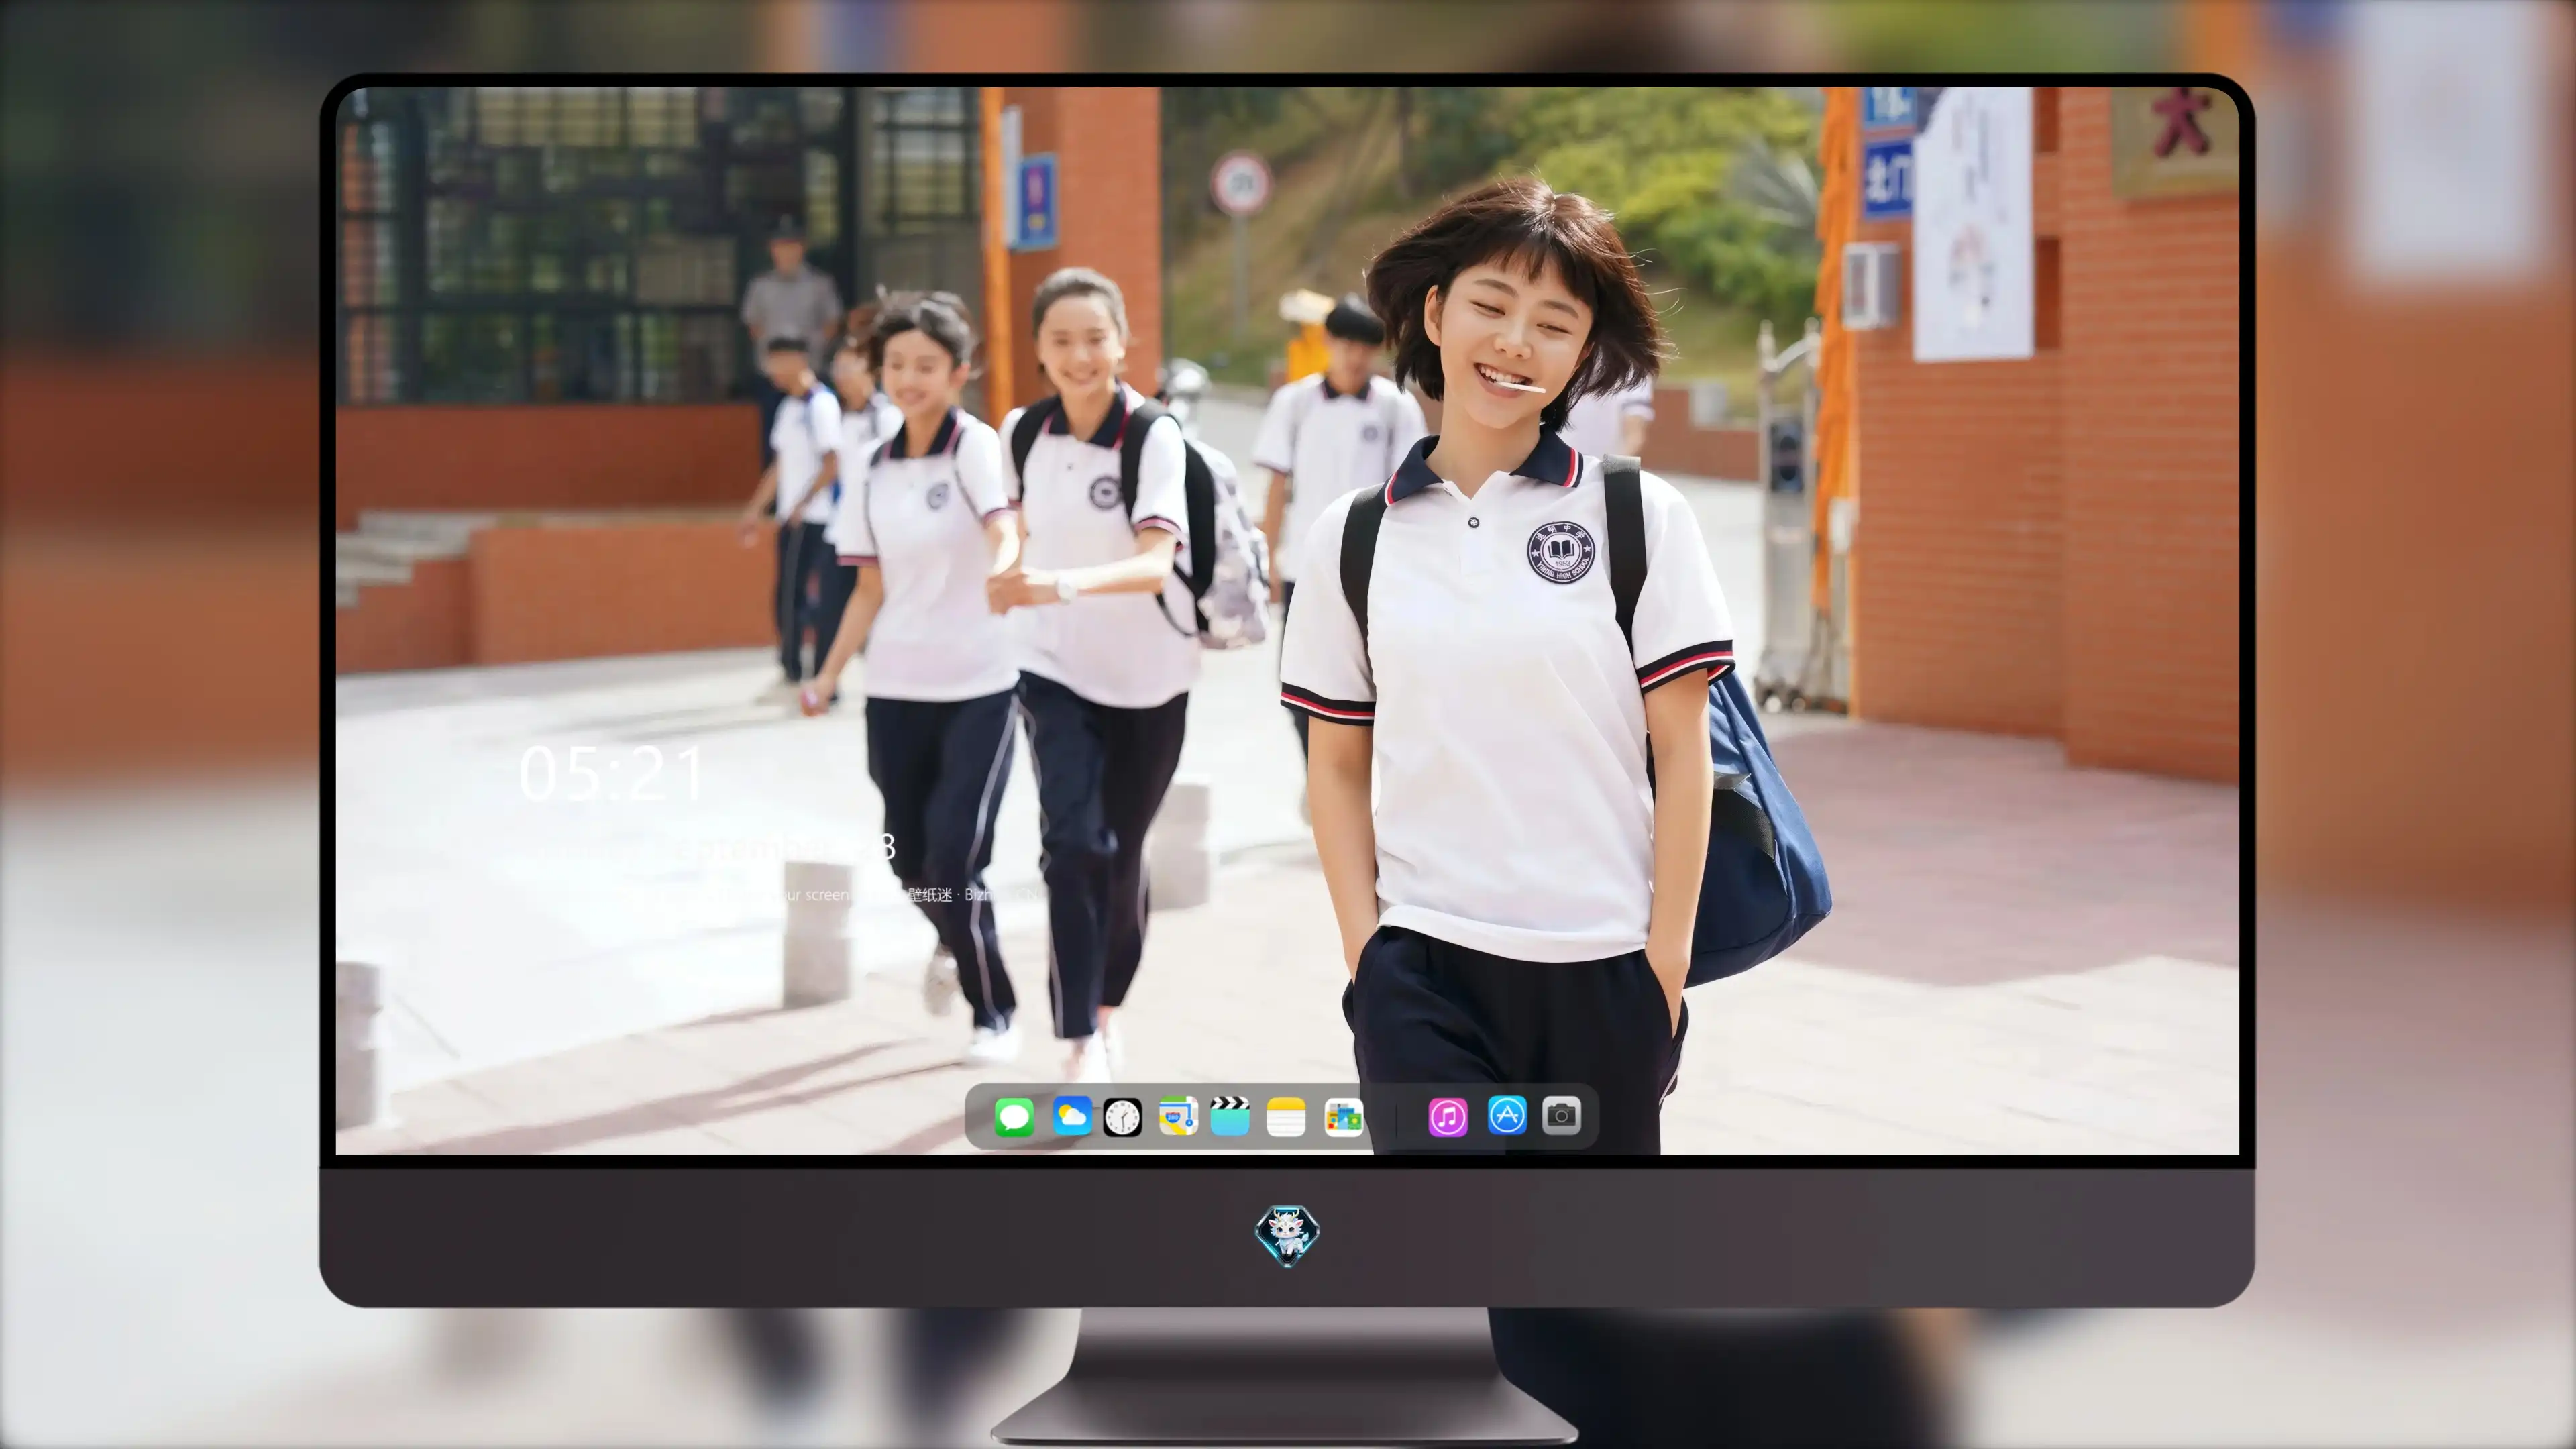Open the Clock app icon
Viewport: 2576px width, 1449px height.
[1122, 1117]
